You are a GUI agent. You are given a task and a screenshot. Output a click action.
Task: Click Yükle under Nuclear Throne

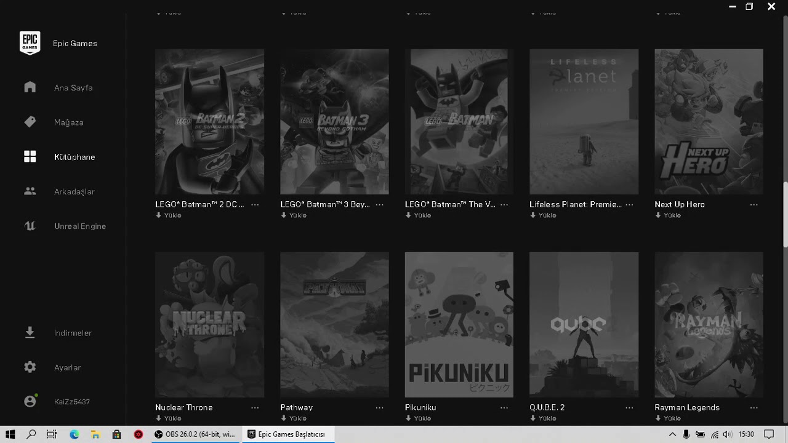click(168, 418)
